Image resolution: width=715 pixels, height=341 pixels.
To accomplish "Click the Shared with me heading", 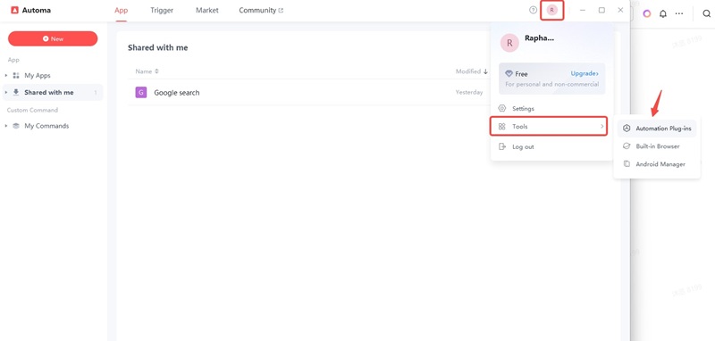I will coord(158,47).
